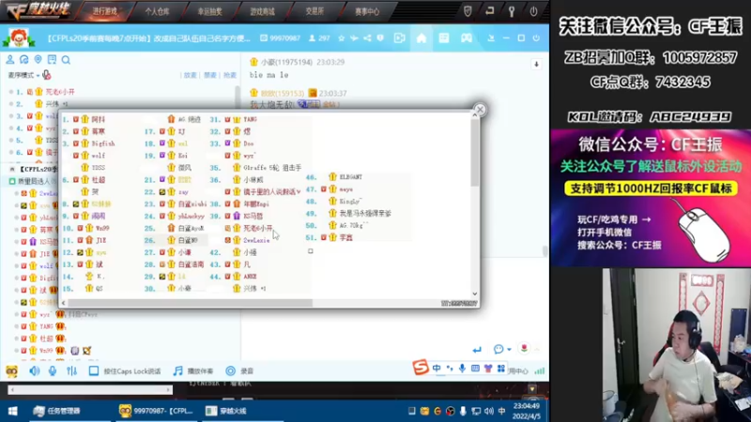
Task: Open the bulletin board icon above the mic queue
Action: pos(52,59)
